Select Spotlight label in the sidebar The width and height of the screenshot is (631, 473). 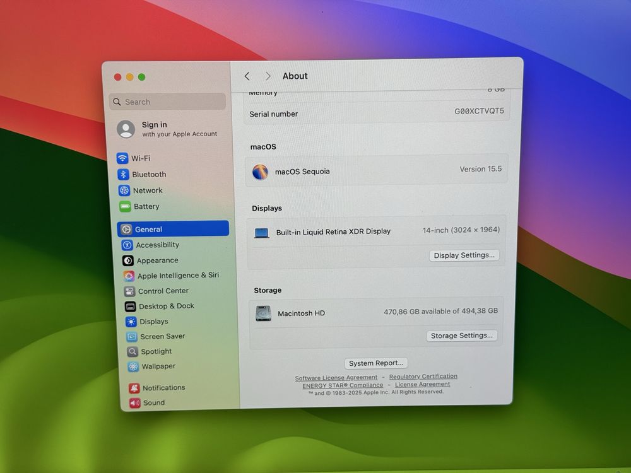point(156,352)
